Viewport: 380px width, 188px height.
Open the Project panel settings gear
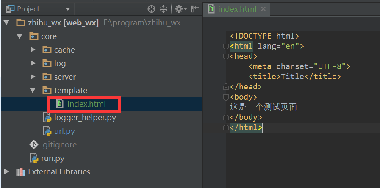point(179,9)
